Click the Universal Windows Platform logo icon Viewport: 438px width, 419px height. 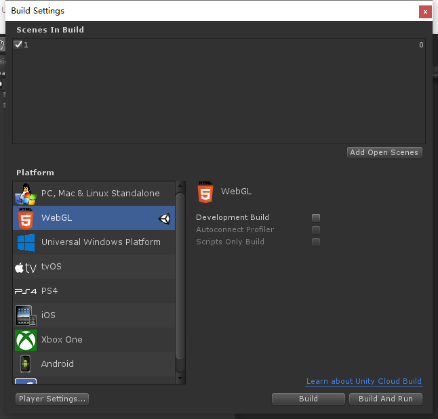point(26,242)
